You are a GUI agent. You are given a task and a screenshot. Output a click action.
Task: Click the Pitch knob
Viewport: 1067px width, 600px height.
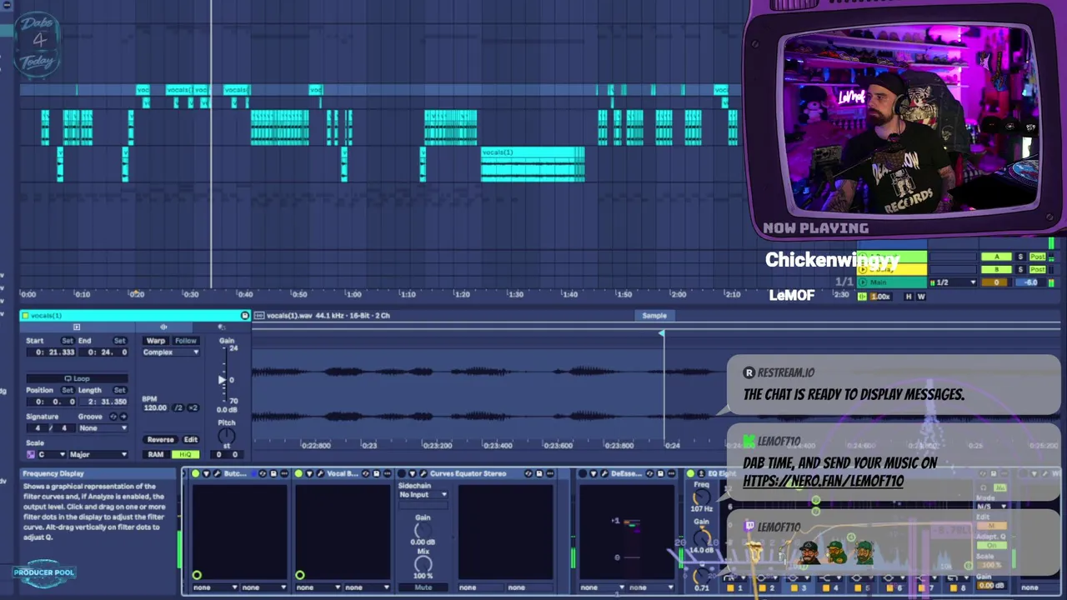tap(226, 437)
